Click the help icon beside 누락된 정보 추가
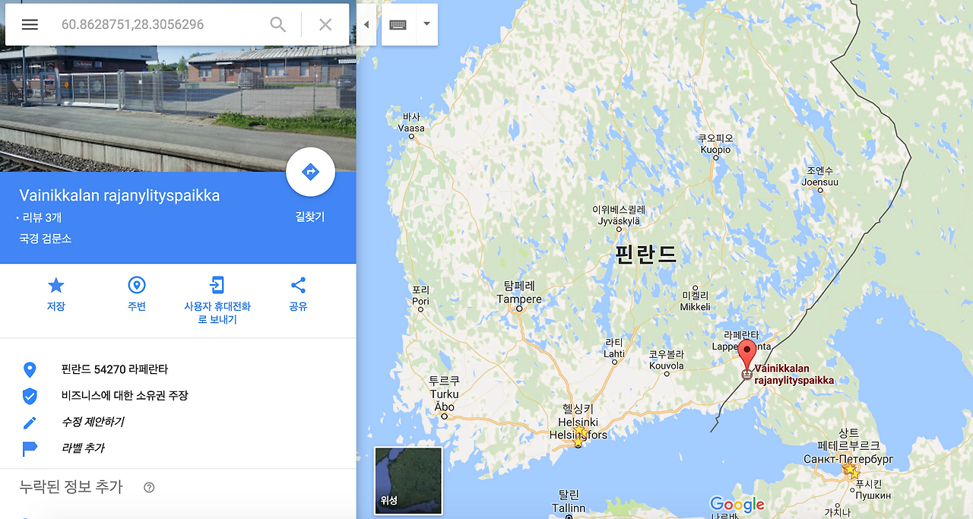 point(149,488)
